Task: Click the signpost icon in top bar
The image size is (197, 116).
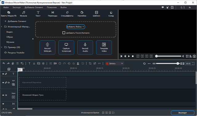Action: click(x=163, y=7)
